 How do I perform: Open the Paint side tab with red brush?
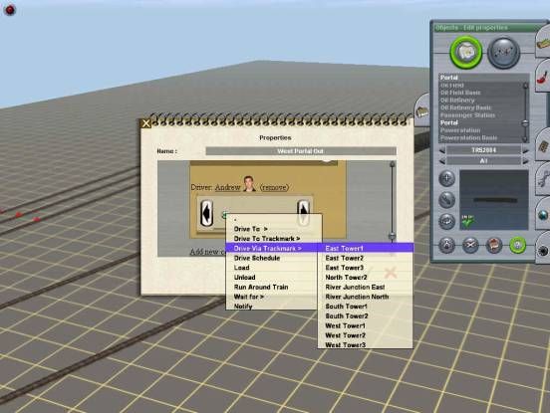pos(543,77)
